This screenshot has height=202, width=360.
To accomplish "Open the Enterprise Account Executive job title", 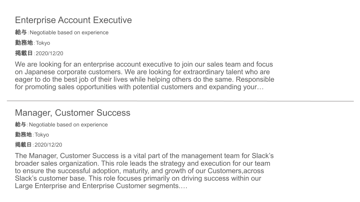I will pyautogui.click(x=73, y=20).
